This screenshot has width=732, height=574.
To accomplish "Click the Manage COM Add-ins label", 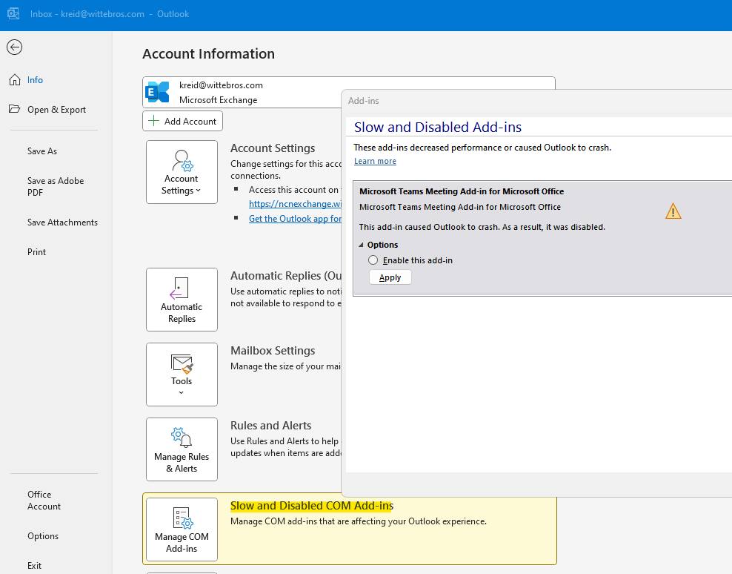I will click(182, 543).
